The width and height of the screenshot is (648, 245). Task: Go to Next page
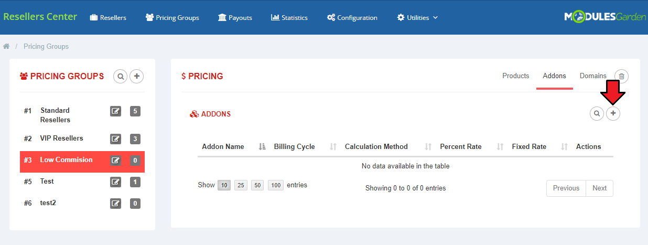[600, 188]
